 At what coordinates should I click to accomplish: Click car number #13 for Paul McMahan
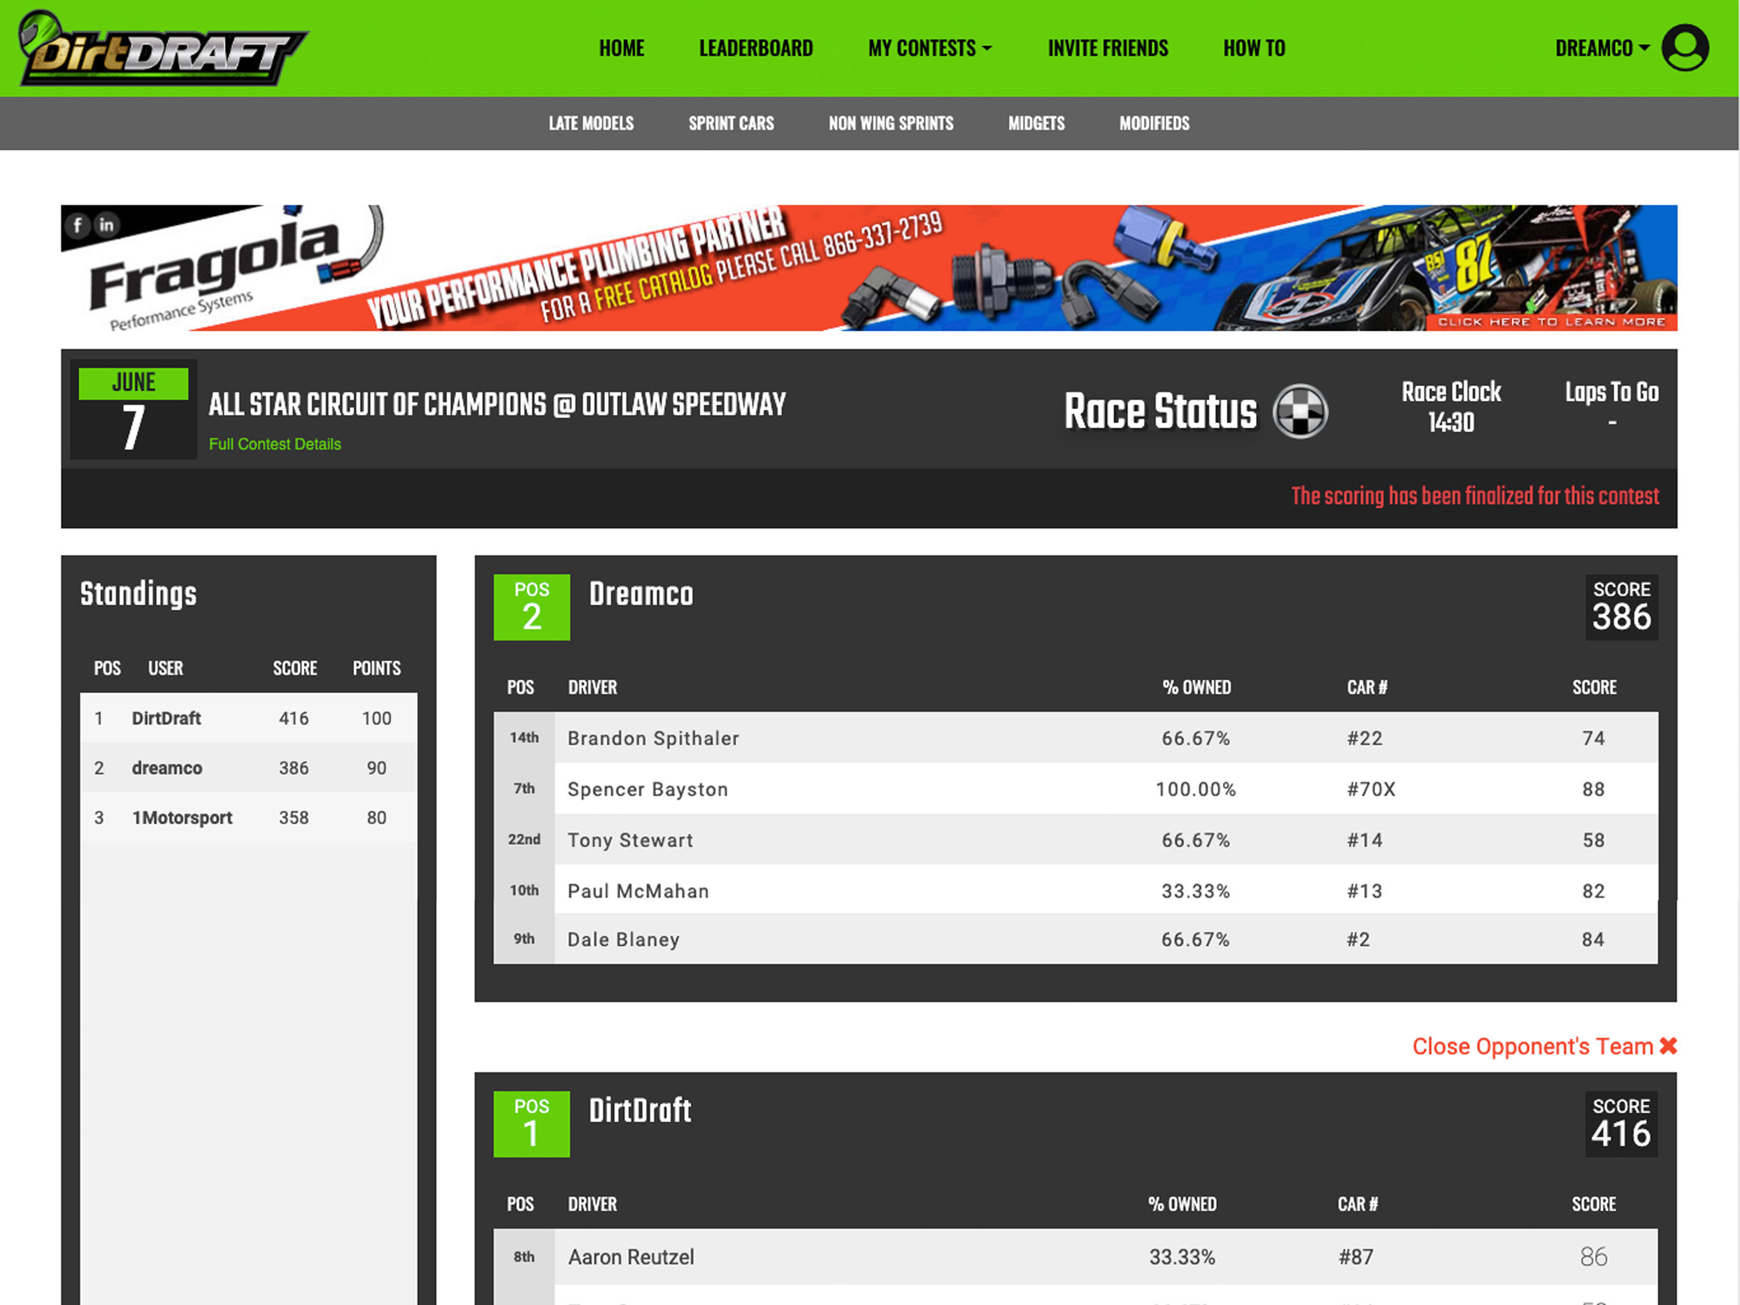[1365, 891]
